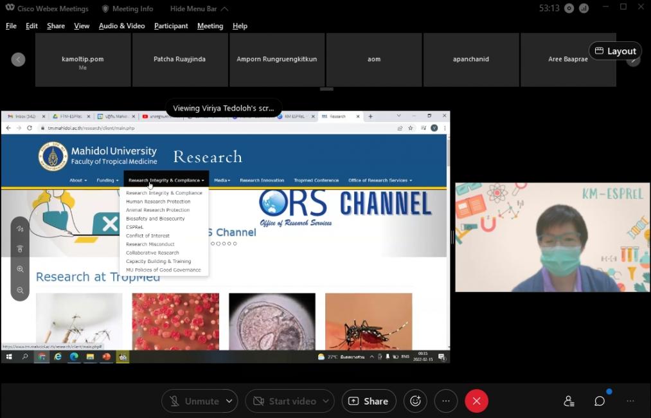This screenshot has width=651, height=418.
Task: Click the recording indicator icon beside timer
Action: [x=569, y=8]
